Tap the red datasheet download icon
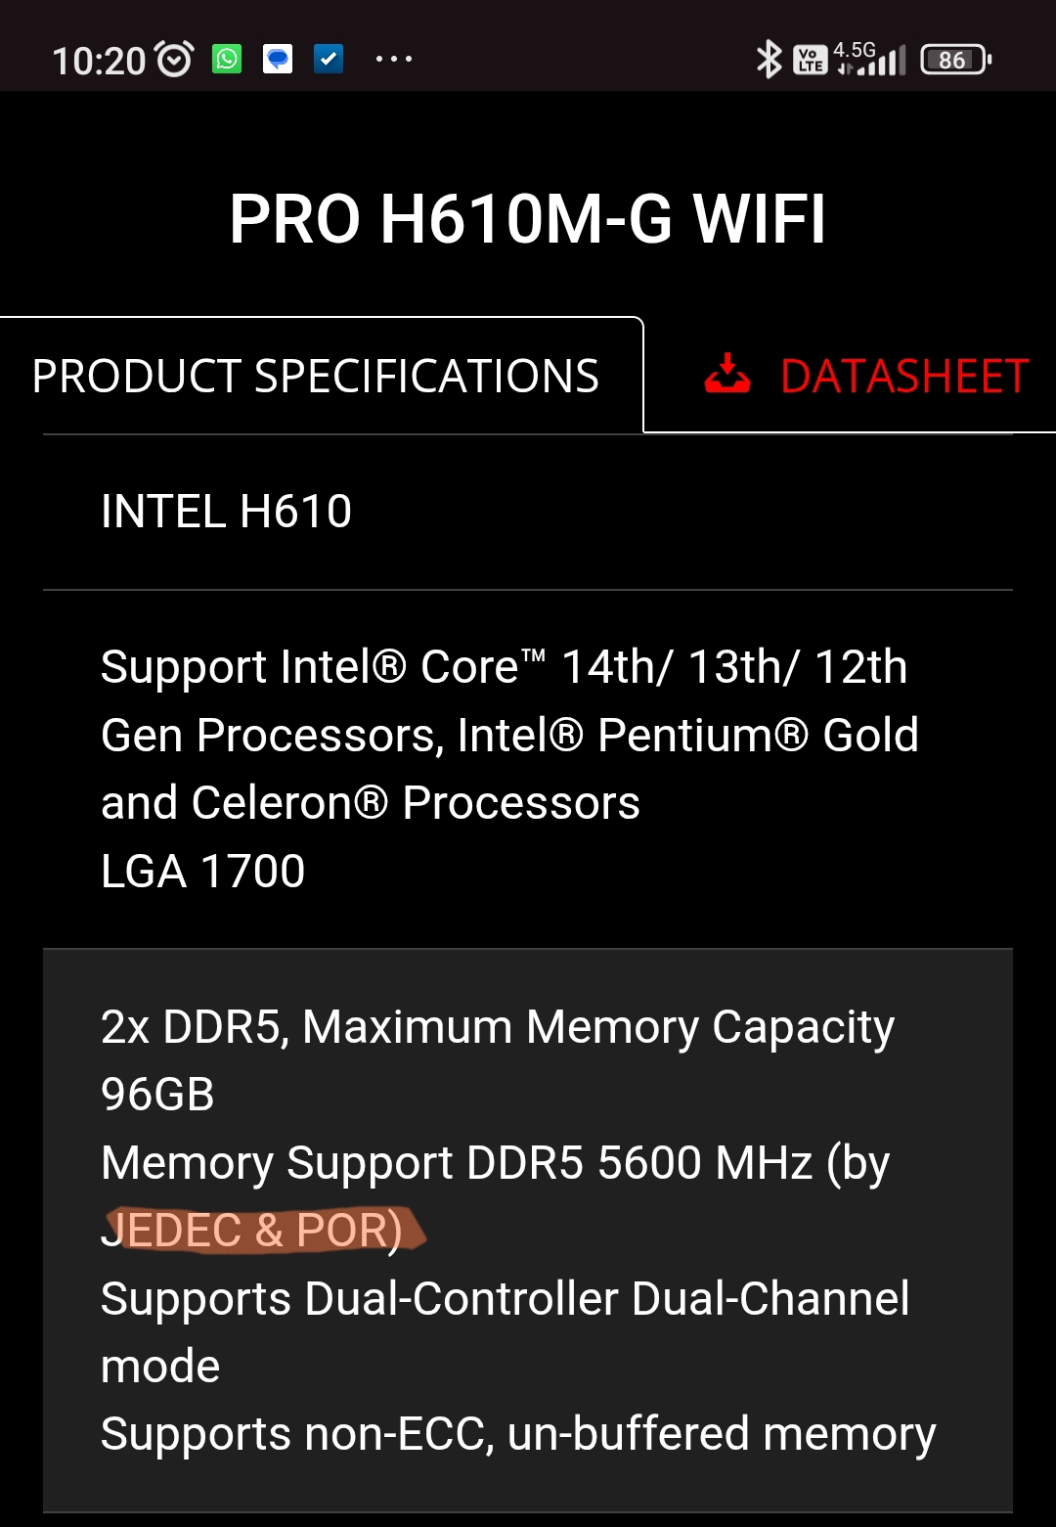The height and width of the screenshot is (1527, 1056). click(727, 374)
